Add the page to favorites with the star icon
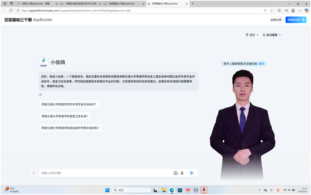The height and width of the screenshot is (195, 311). coord(271,10)
